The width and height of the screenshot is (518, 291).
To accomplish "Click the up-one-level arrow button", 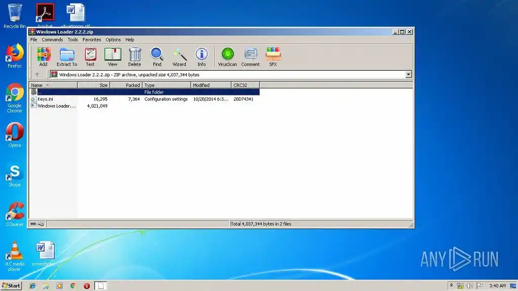I will click(36, 74).
